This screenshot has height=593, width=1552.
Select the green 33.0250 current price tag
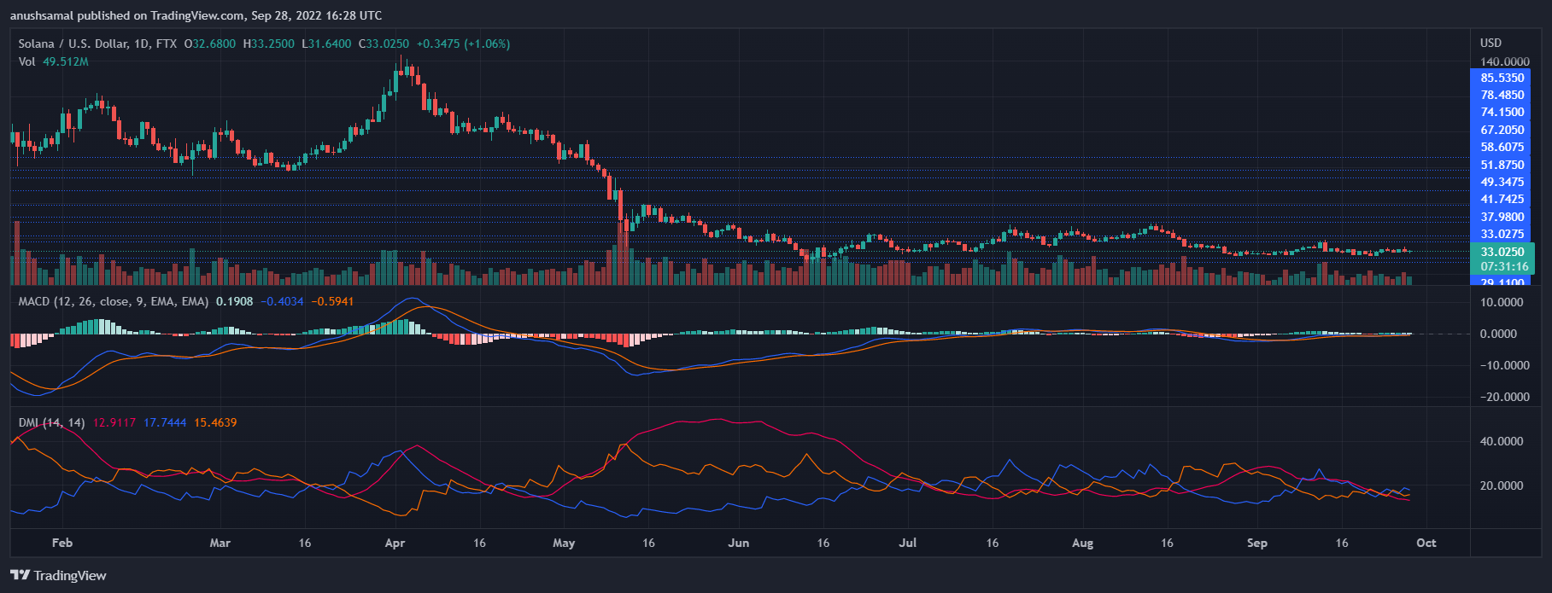[1502, 252]
